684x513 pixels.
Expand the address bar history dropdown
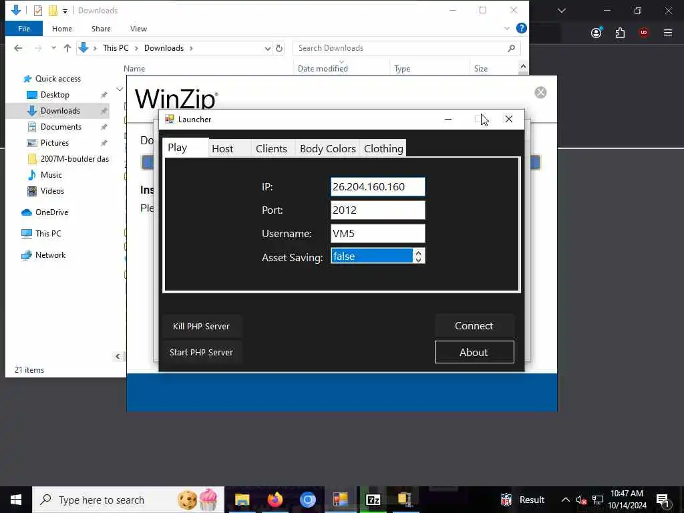pyautogui.click(x=267, y=48)
